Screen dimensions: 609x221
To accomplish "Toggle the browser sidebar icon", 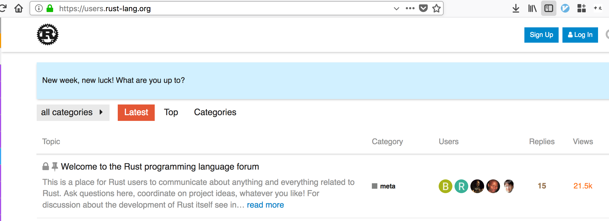I will 548,8.
